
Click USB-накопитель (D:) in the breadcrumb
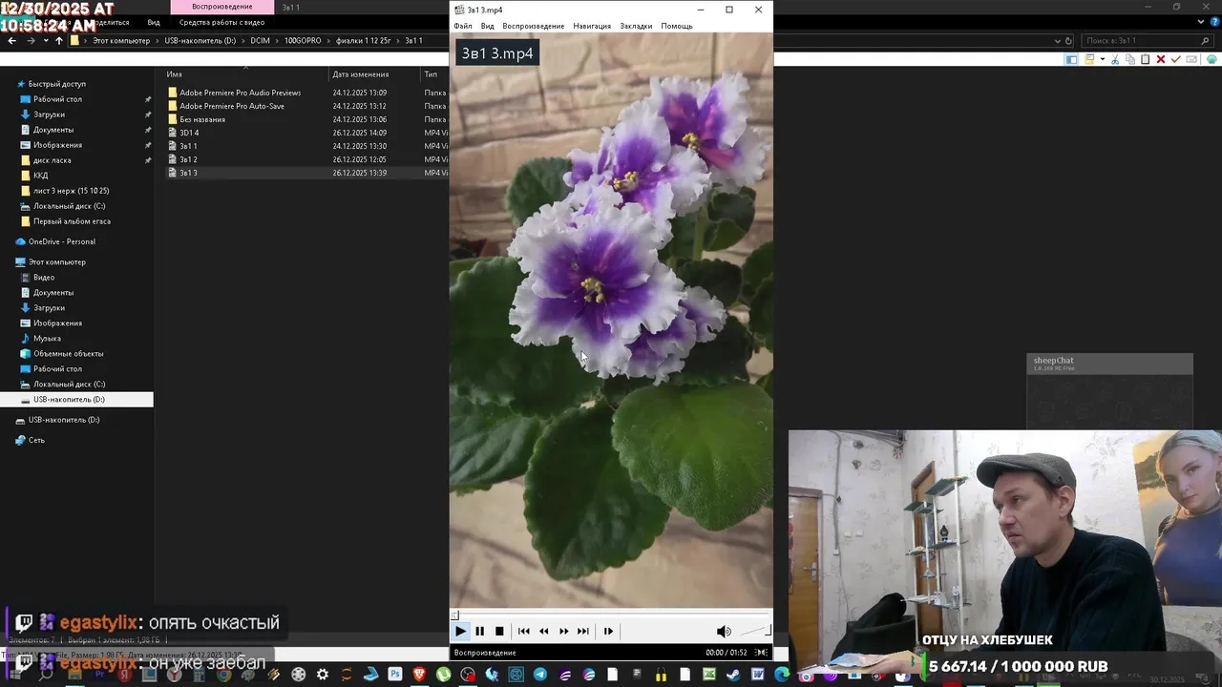200,41
